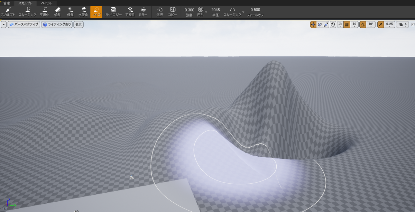
Task: Select the scale gizmo mode
Action: click(x=326, y=25)
